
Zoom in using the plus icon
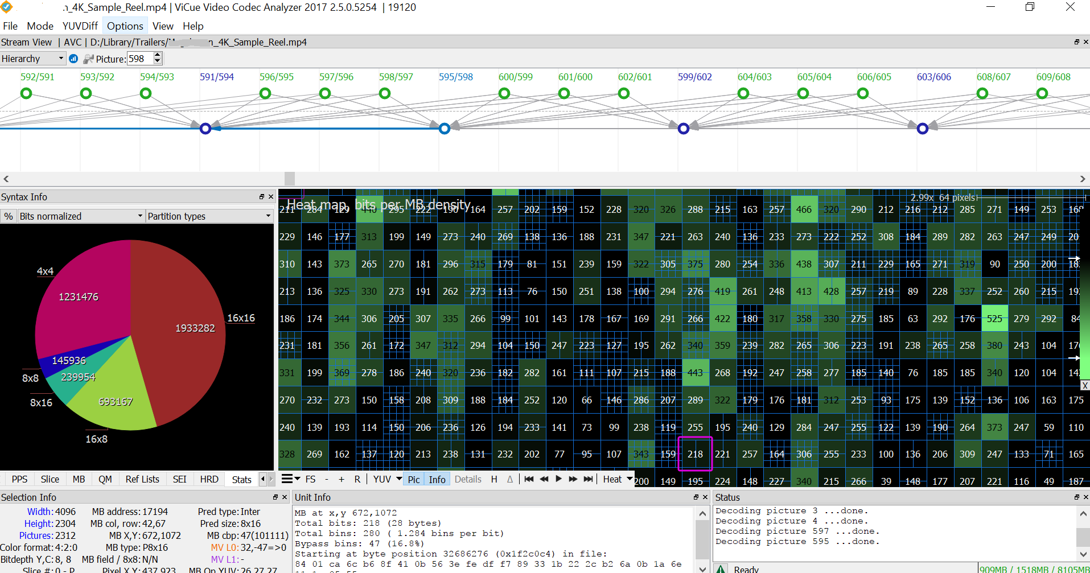[x=342, y=479]
